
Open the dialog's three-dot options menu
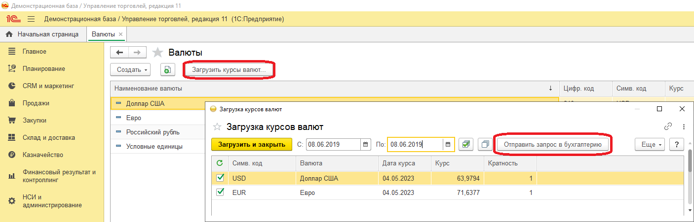[x=684, y=127]
